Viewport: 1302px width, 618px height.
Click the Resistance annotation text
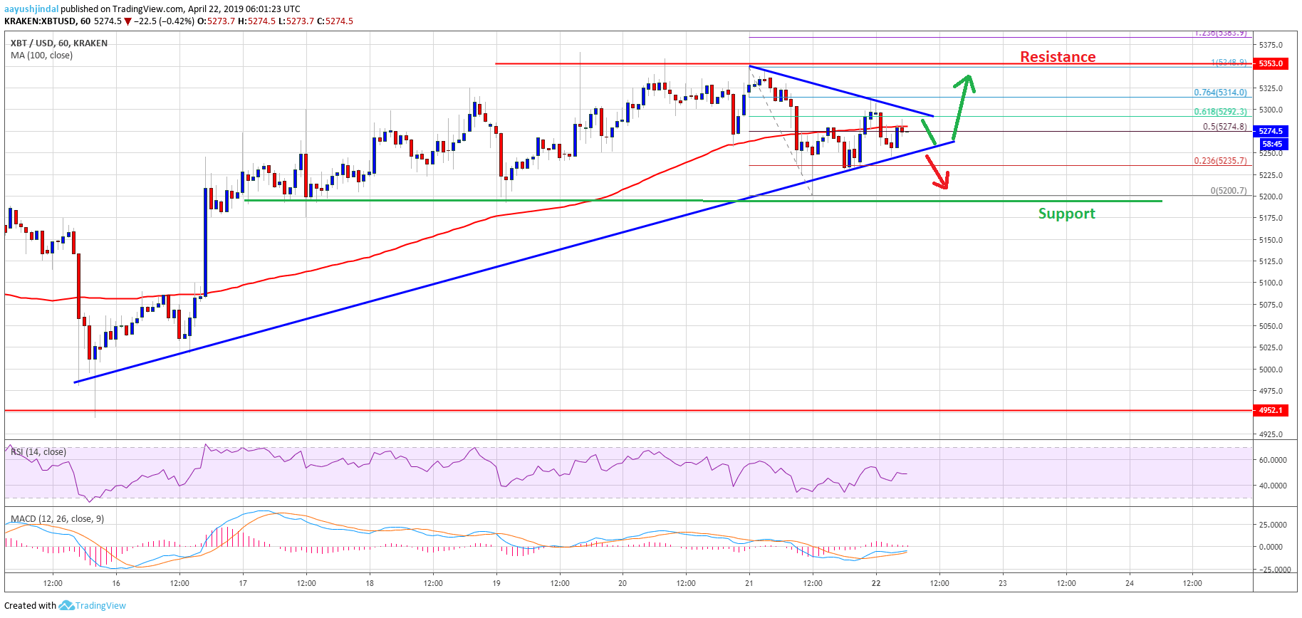[x=1058, y=57]
